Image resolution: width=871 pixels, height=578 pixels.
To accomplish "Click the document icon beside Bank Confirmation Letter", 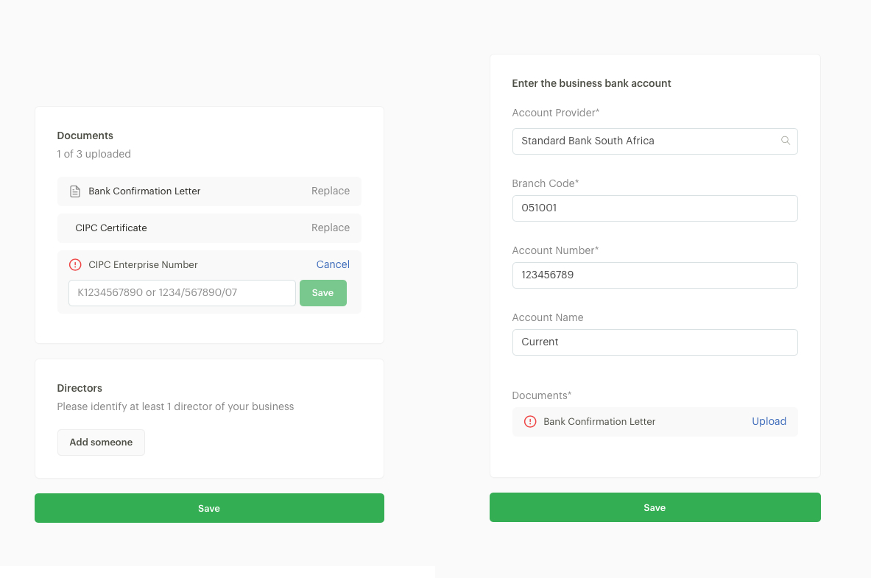I will 75,191.
